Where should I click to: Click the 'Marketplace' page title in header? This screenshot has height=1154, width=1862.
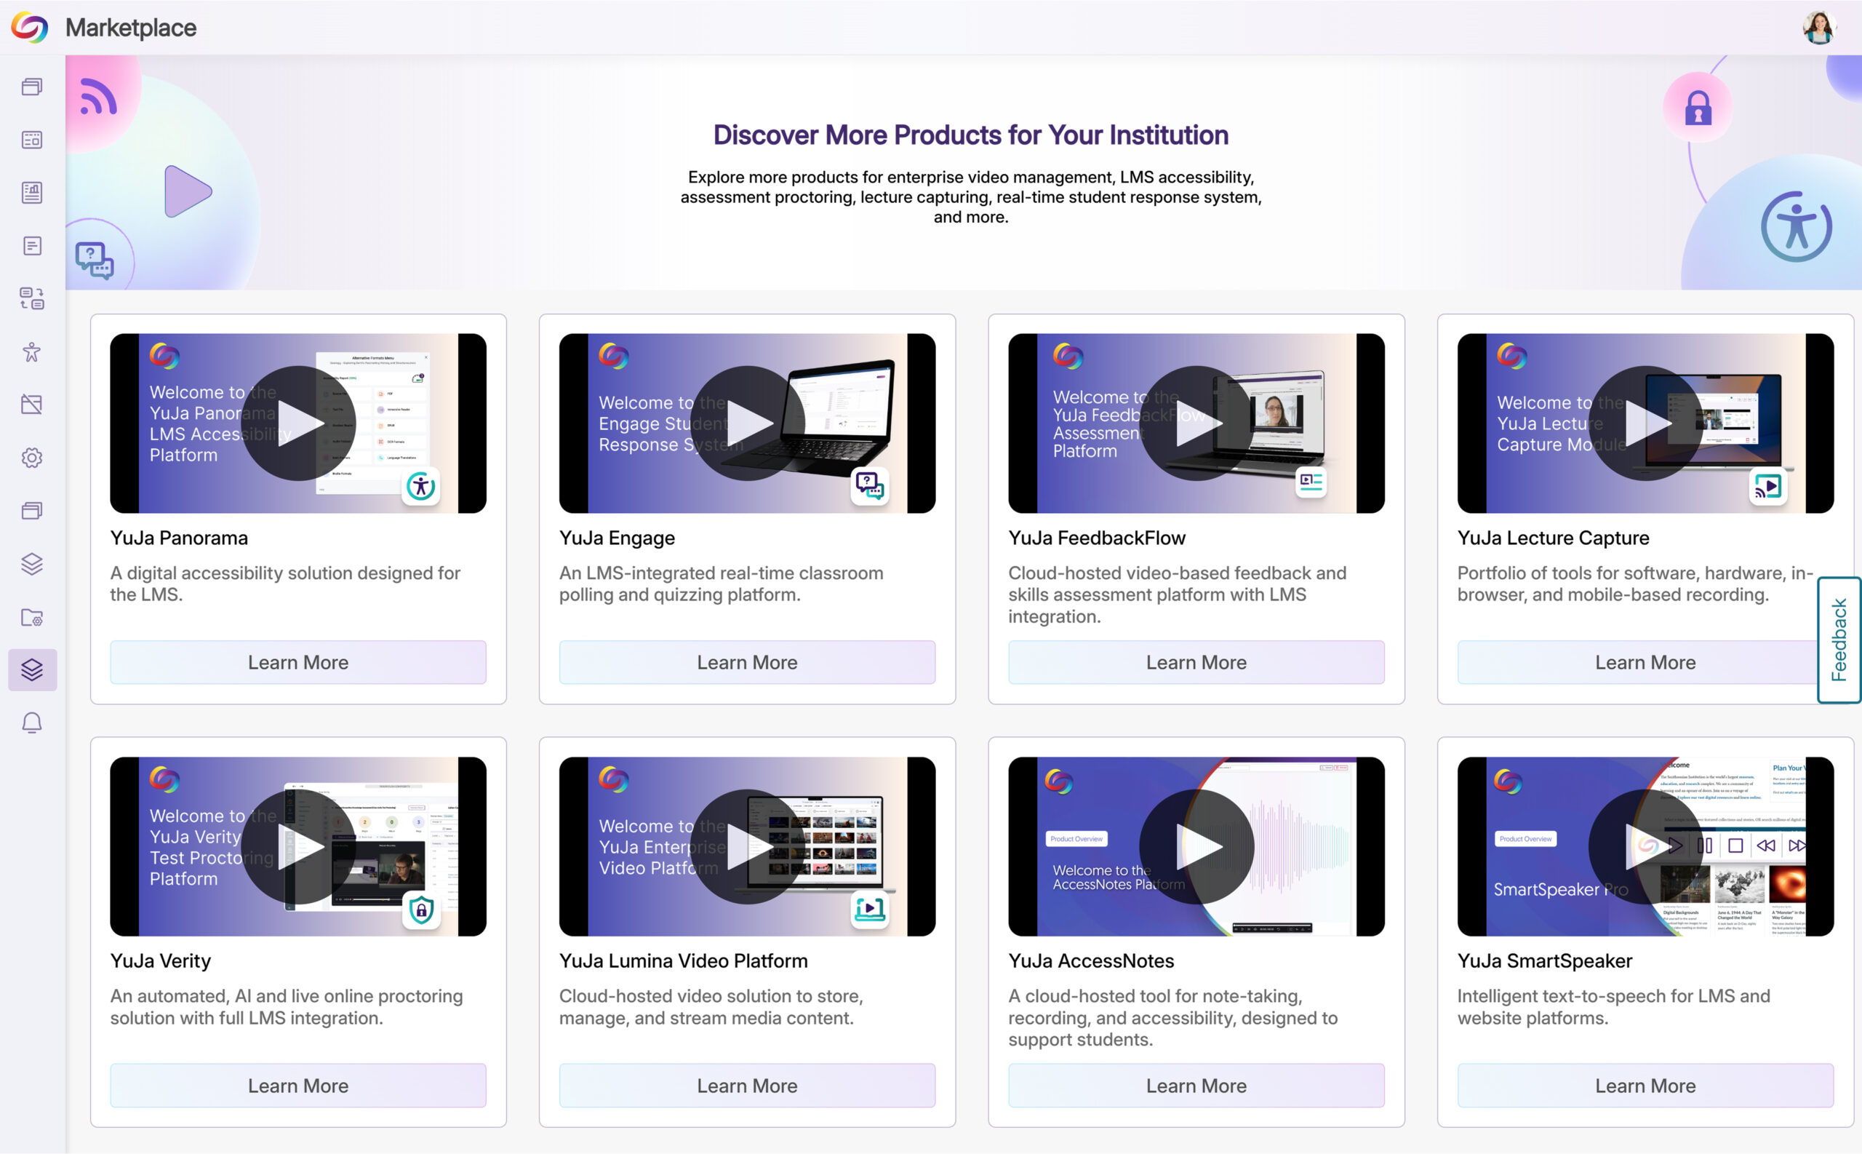130,28
